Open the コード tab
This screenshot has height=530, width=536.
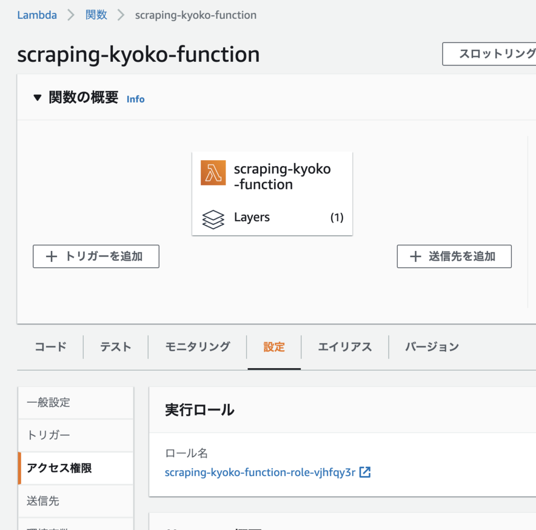tap(51, 347)
